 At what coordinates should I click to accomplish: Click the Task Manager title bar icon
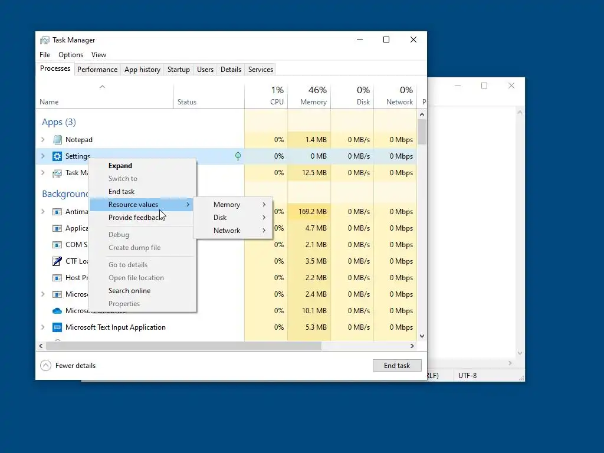pyautogui.click(x=45, y=40)
